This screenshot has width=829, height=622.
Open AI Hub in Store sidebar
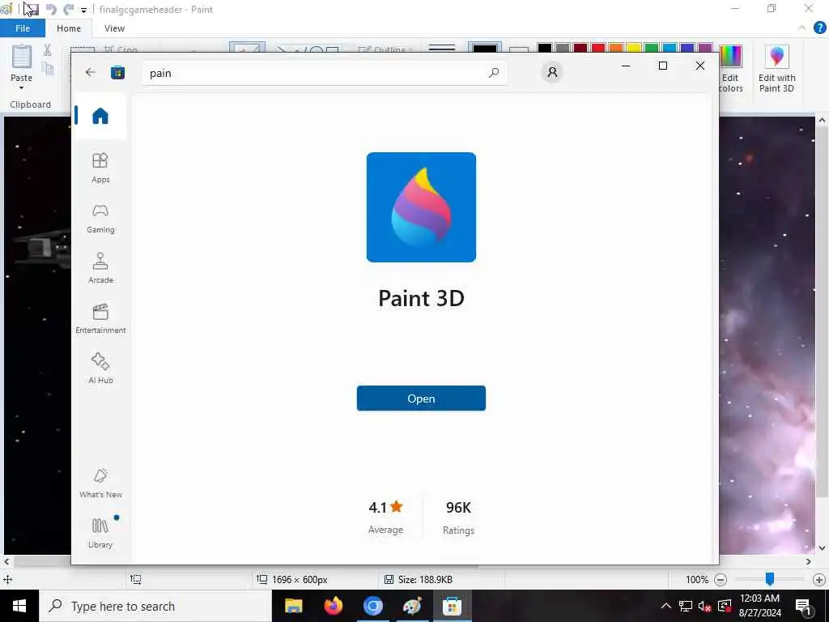[x=100, y=369]
